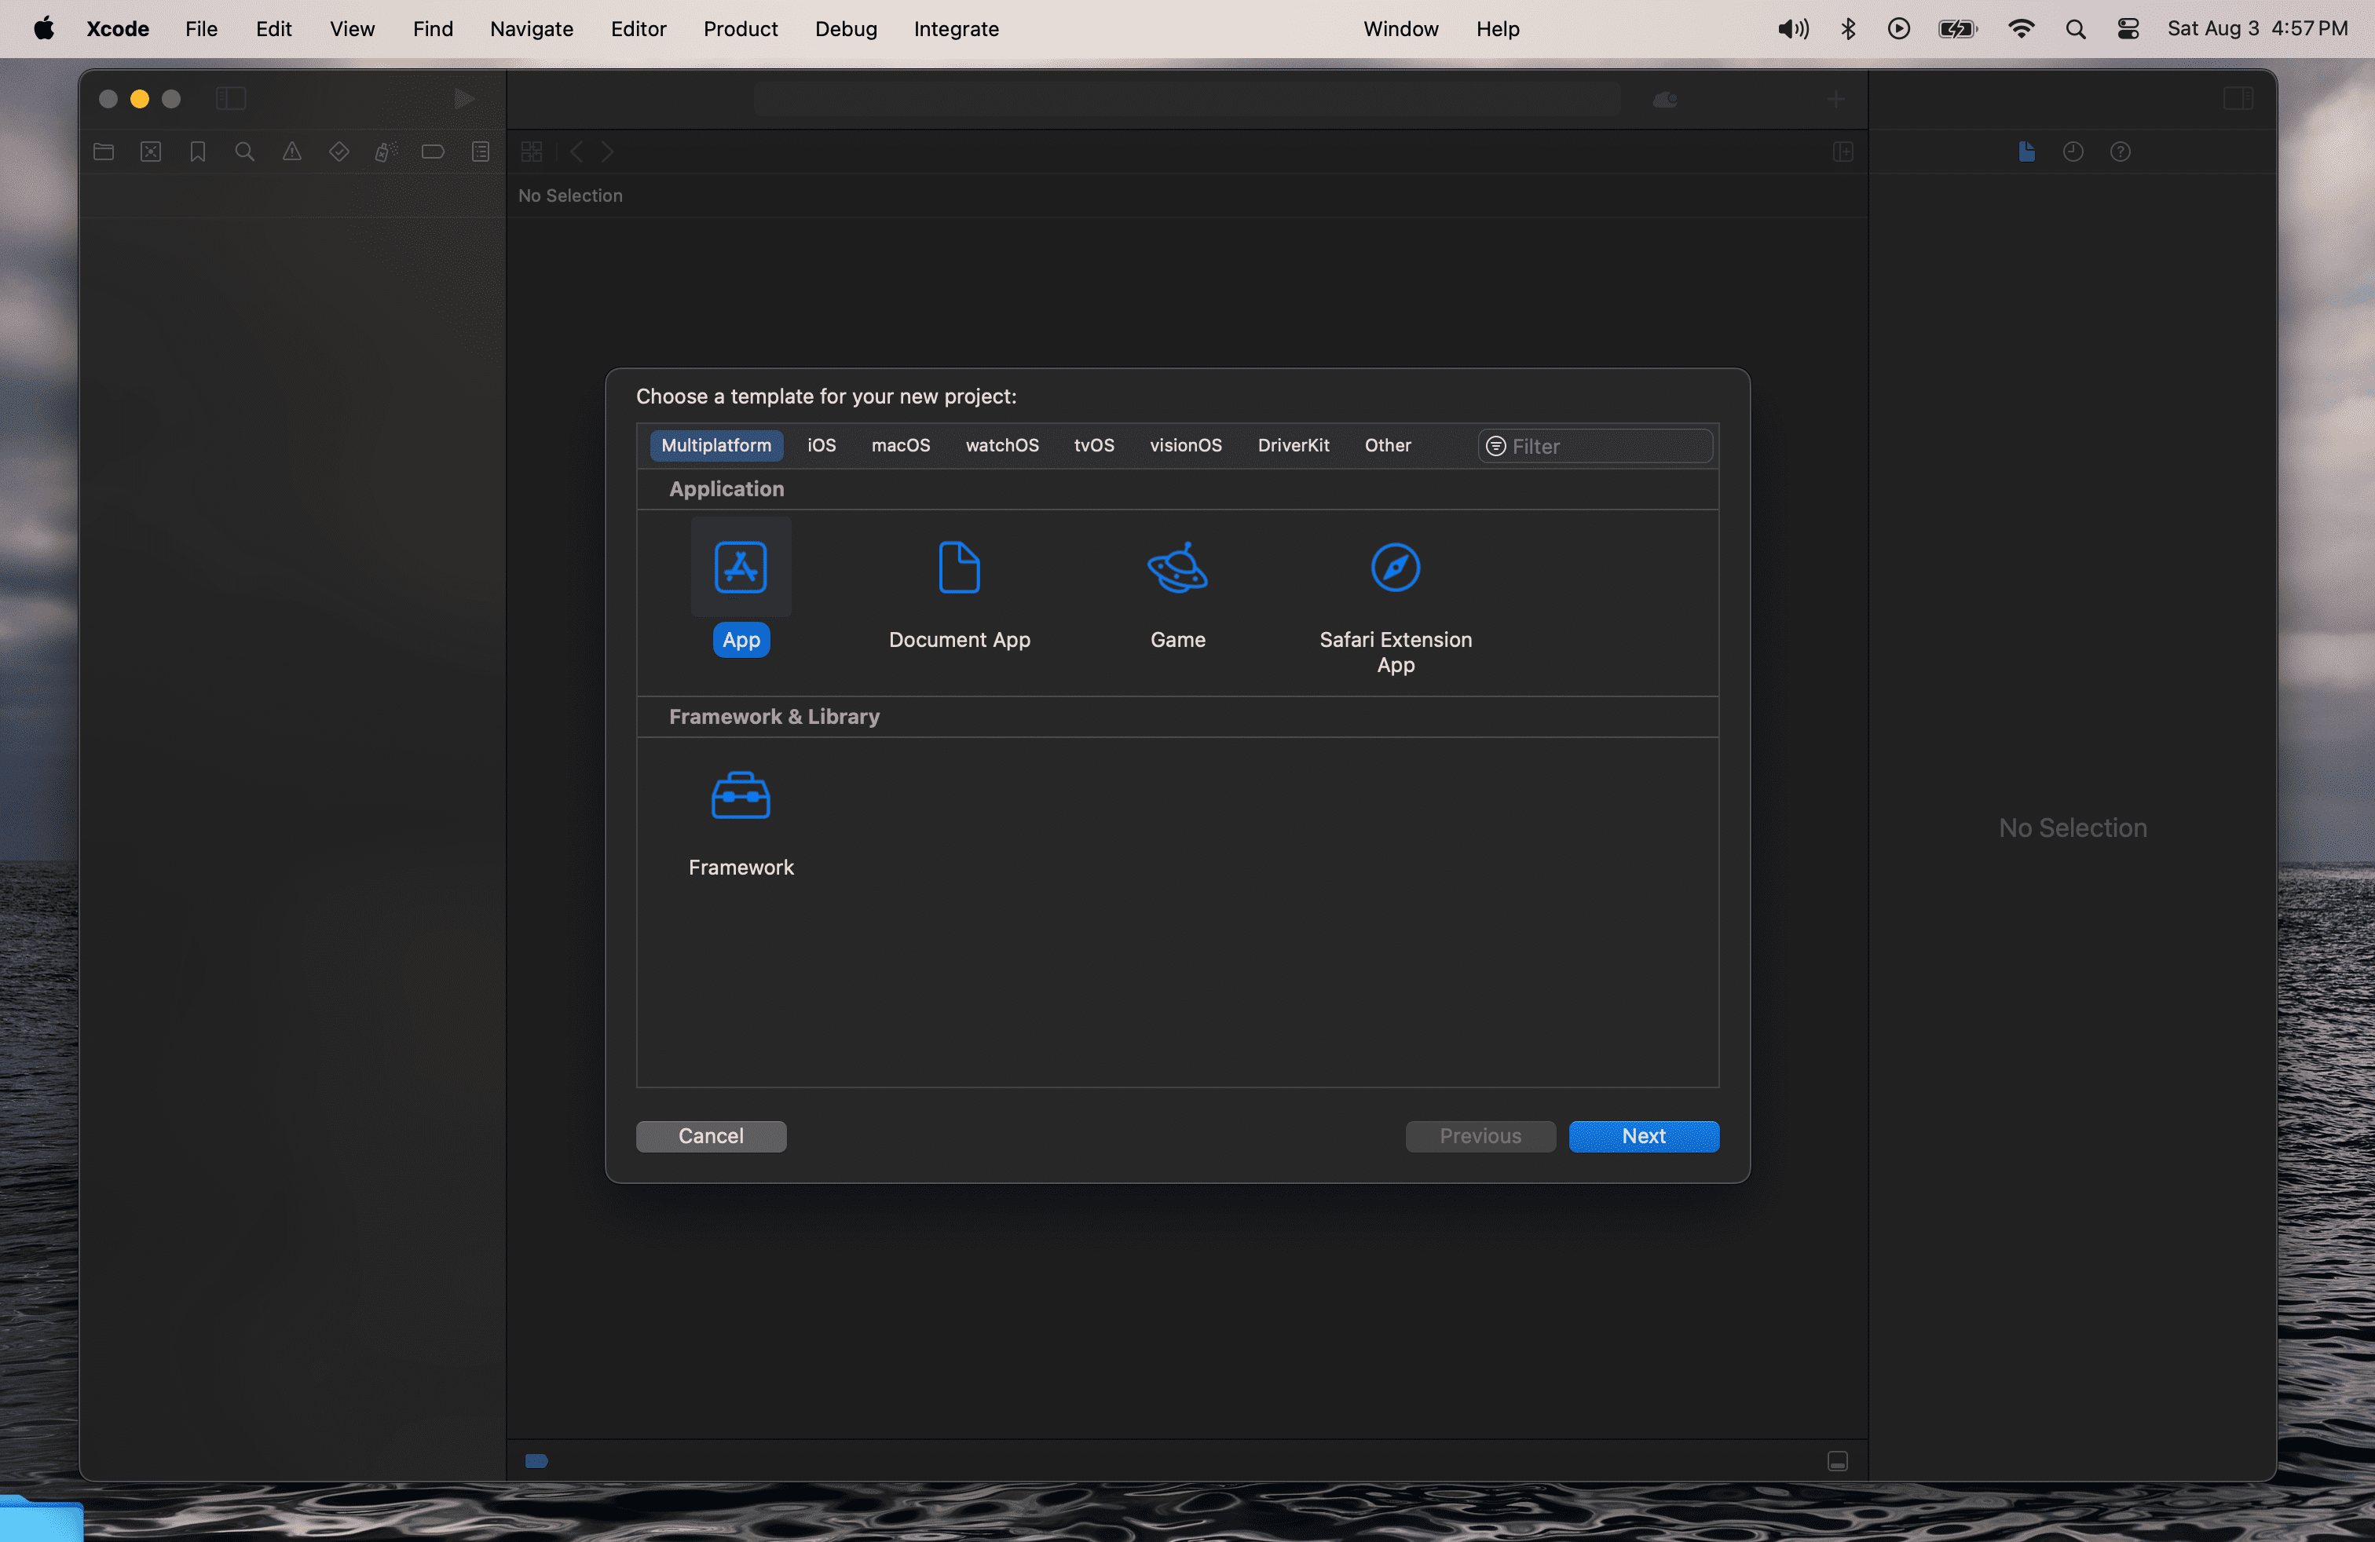Image resolution: width=2375 pixels, height=1542 pixels.
Task: Open the Bookmark navigator icon
Action: (196, 152)
